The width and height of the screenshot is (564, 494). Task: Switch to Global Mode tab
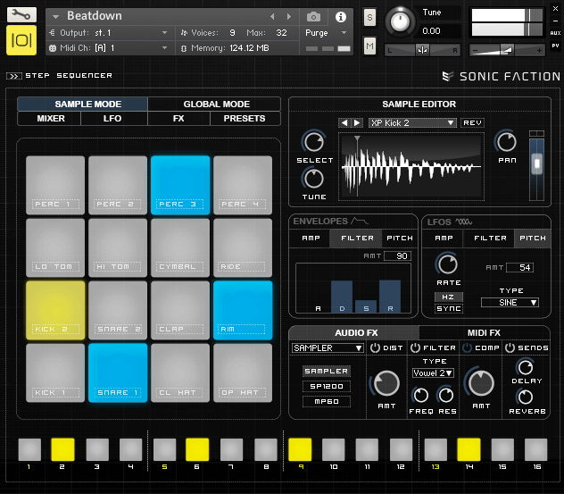(215, 105)
